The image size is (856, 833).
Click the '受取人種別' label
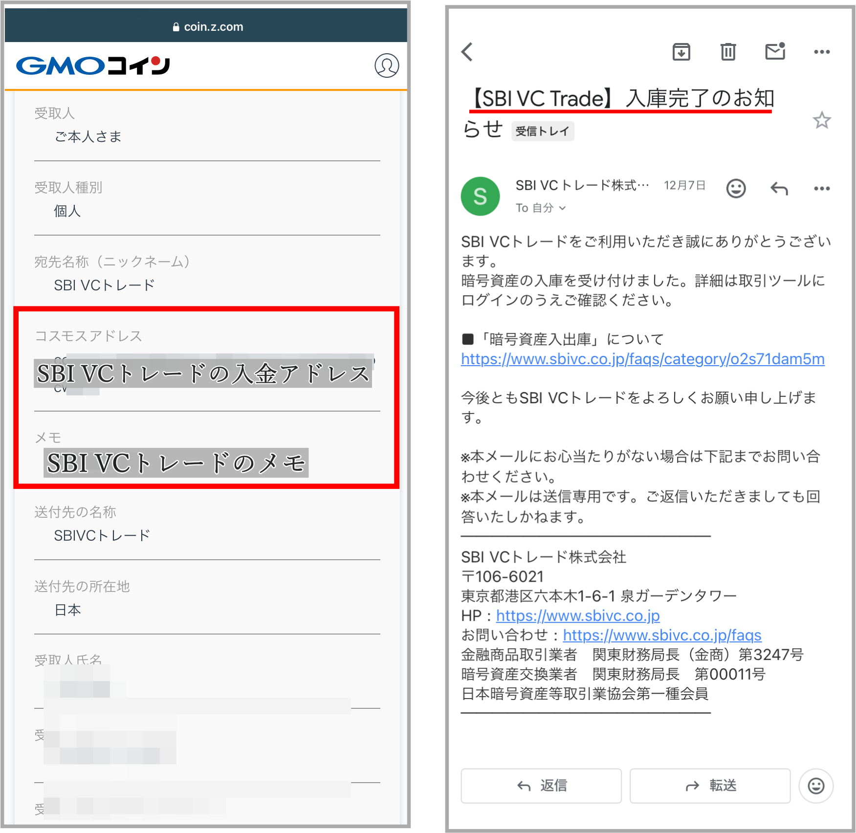[x=68, y=187]
